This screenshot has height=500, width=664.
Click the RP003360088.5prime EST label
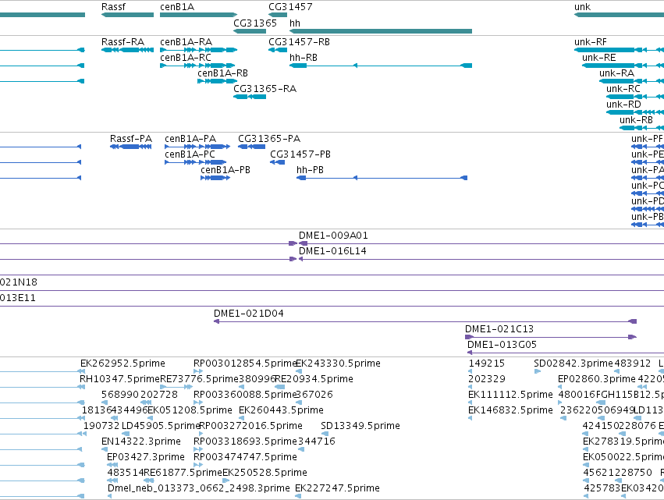pos(244,395)
